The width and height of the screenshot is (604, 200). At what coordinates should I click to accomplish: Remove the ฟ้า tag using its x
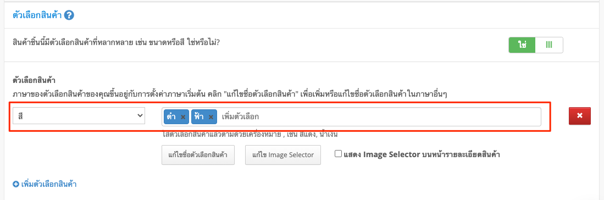(x=210, y=117)
